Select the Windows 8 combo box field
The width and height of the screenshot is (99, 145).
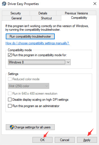pyautogui.click(x=39, y=62)
